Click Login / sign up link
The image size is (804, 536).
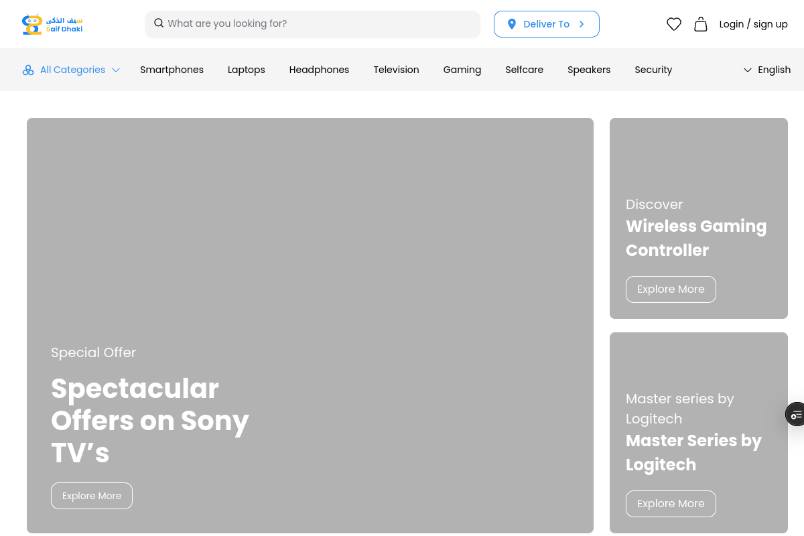click(753, 24)
